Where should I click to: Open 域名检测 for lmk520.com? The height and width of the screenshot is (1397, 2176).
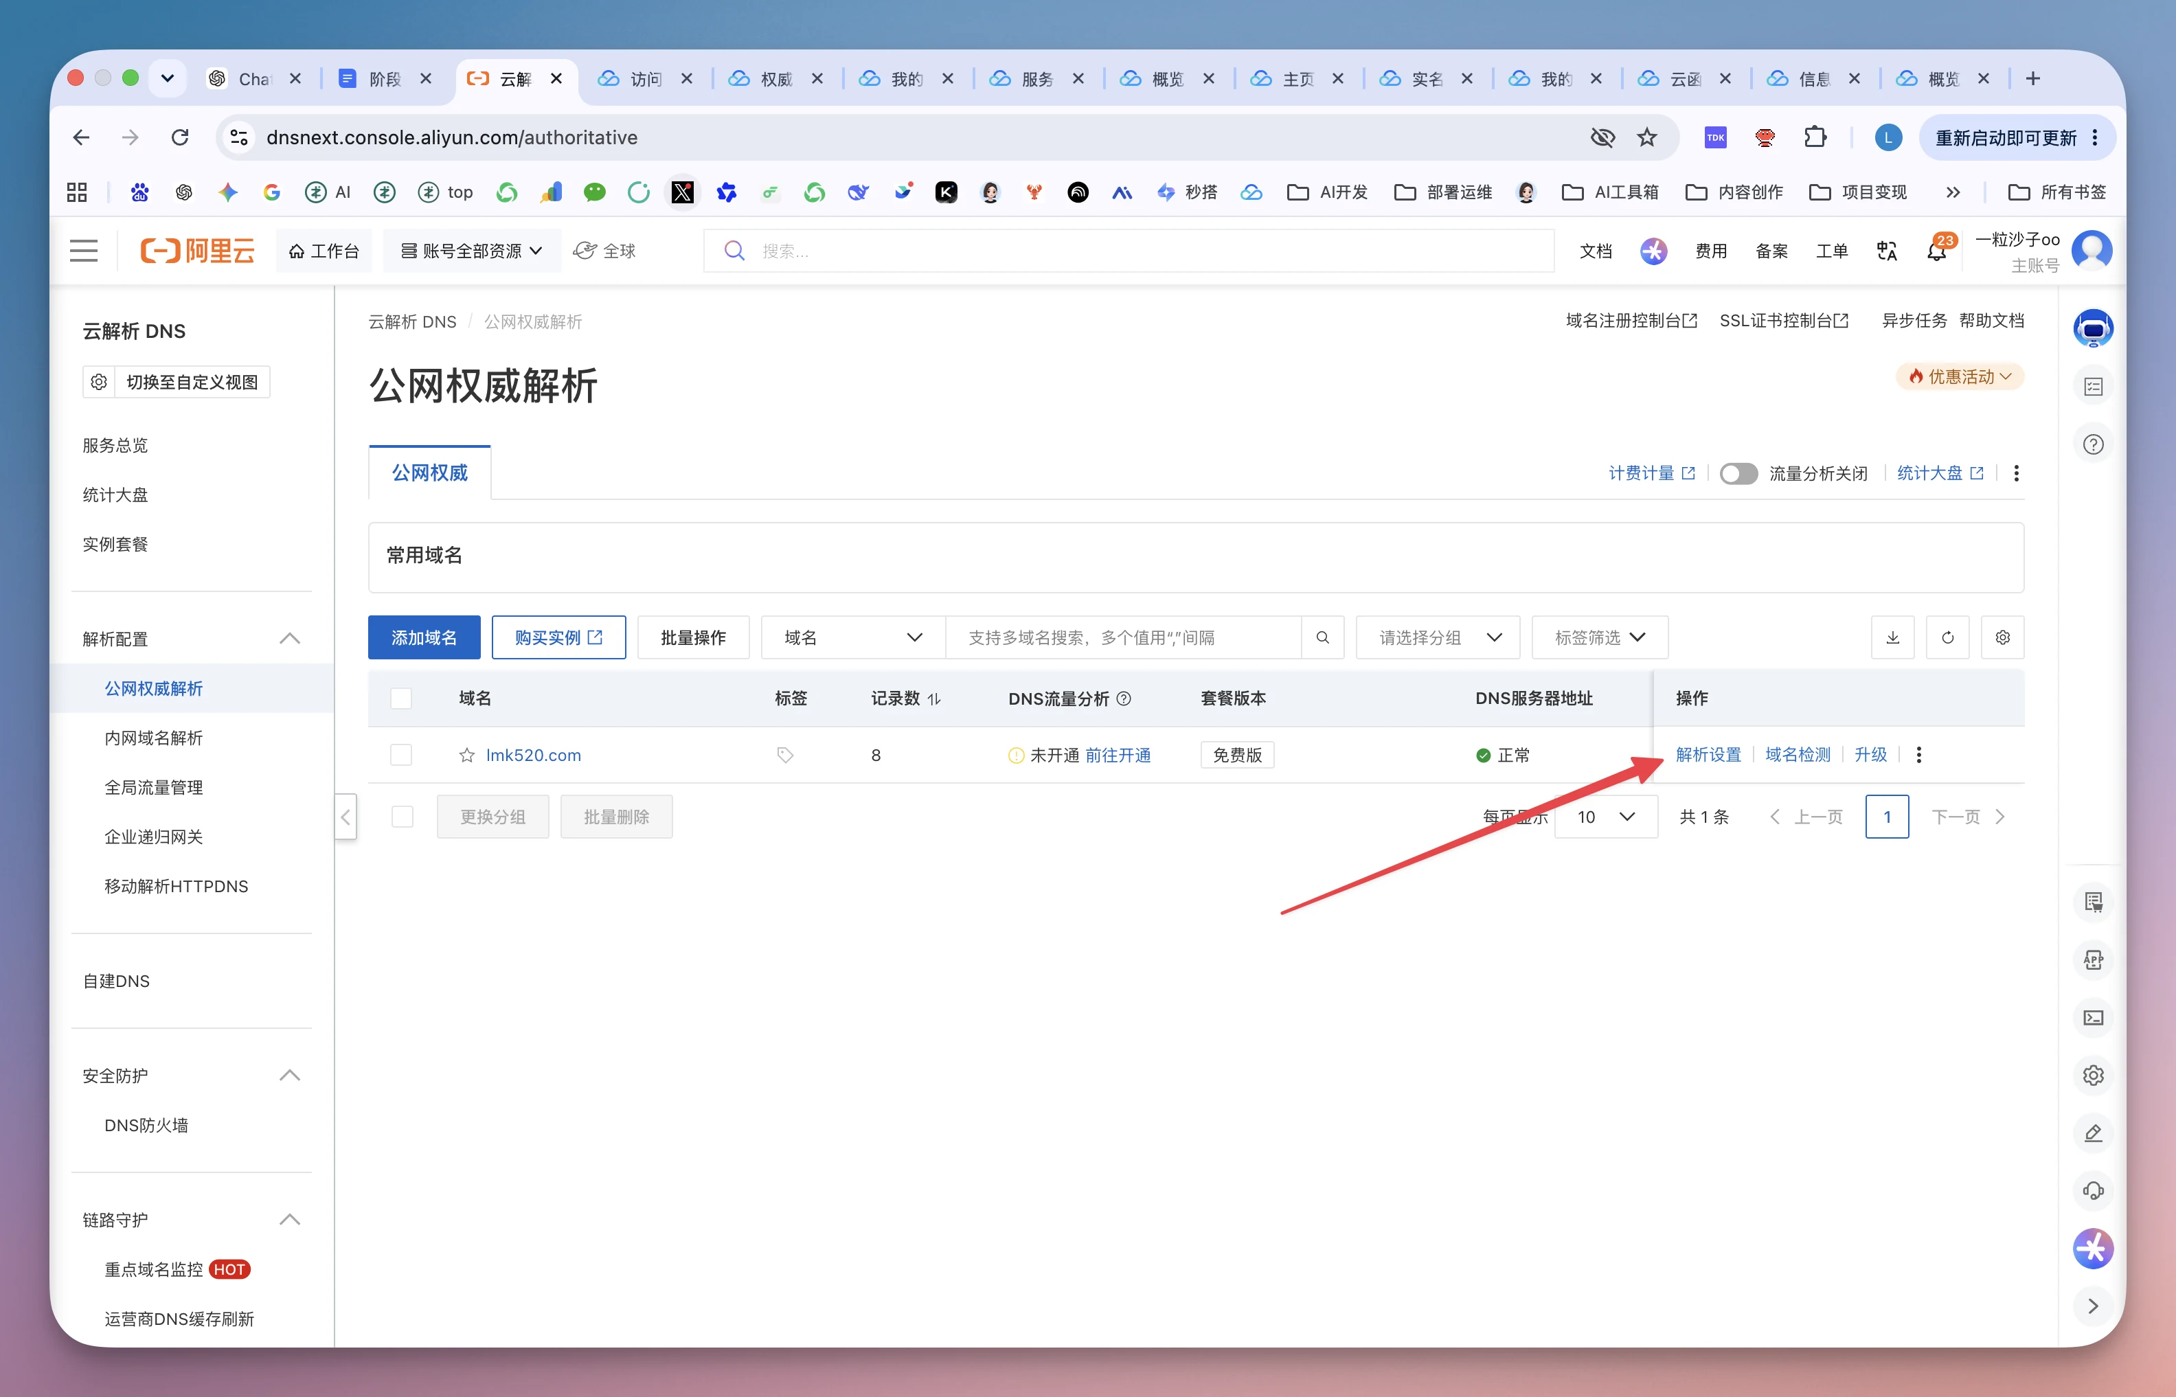(1798, 755)
